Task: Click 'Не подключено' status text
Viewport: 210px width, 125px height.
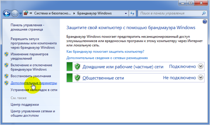Action: pos(180,78)
